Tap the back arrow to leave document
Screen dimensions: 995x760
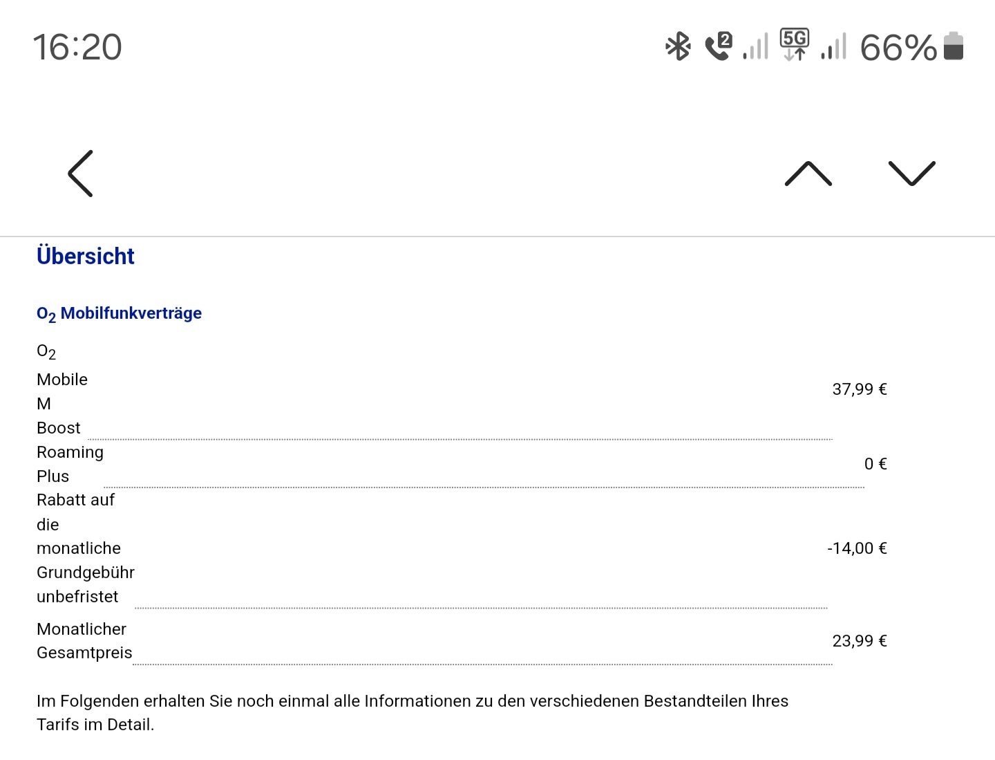tap(80, 174)
